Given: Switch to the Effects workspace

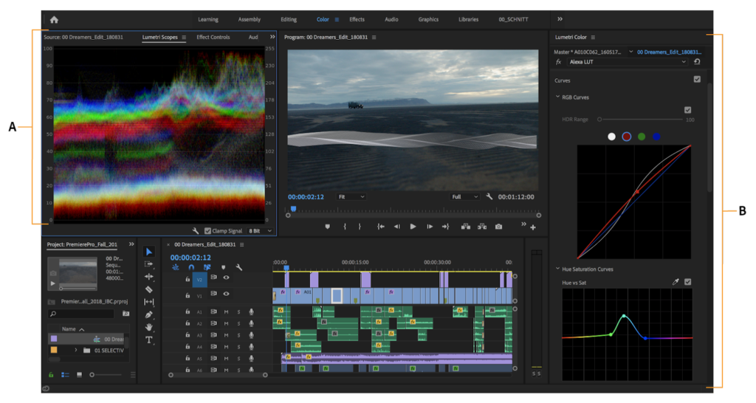Looking at the screenshot, I should [x=357, y=19].
